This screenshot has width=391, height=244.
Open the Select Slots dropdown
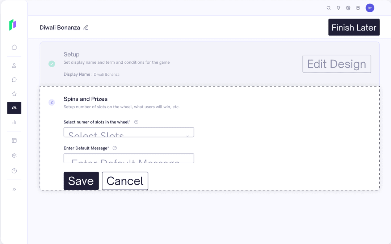point(129,132)
